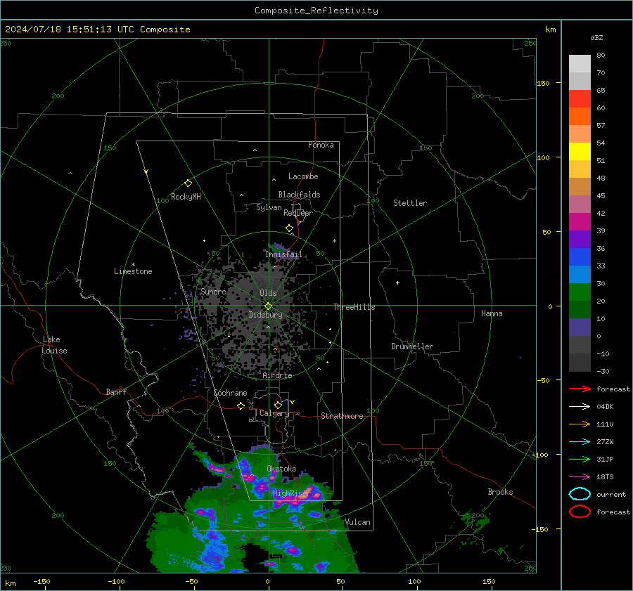Screen dimensions: 633x591
Task: Select the cyan 27ZW arrow in the legend
Action: pos(580,442)
